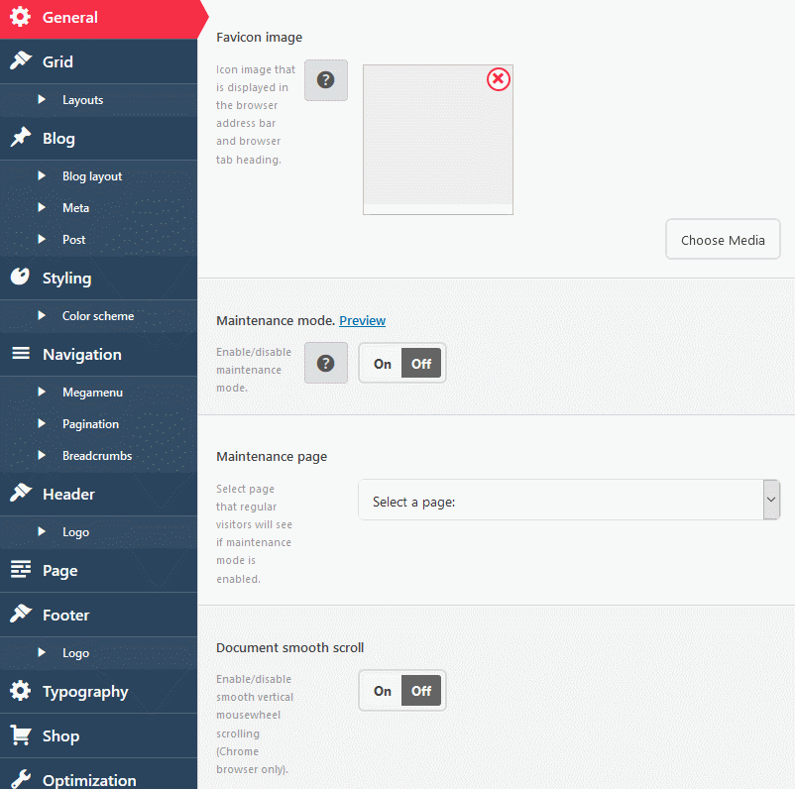
Task: Expand the Meta submenu arrow
Action: pyautogui.click(x=42, y=207)
